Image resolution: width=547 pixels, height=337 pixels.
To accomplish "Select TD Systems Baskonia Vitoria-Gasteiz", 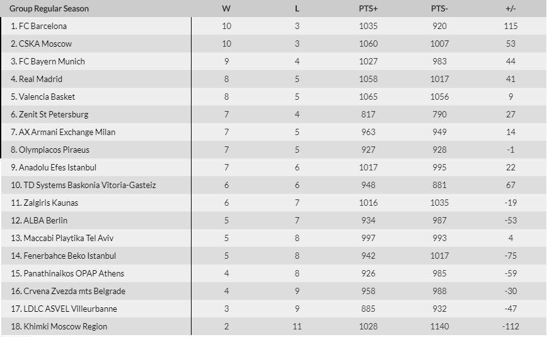I will coord(83,185).
